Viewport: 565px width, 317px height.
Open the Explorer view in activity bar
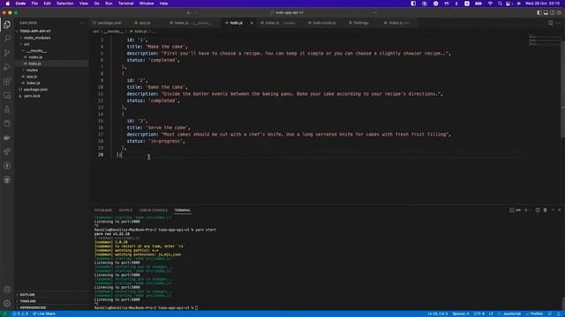coord(7,25)
